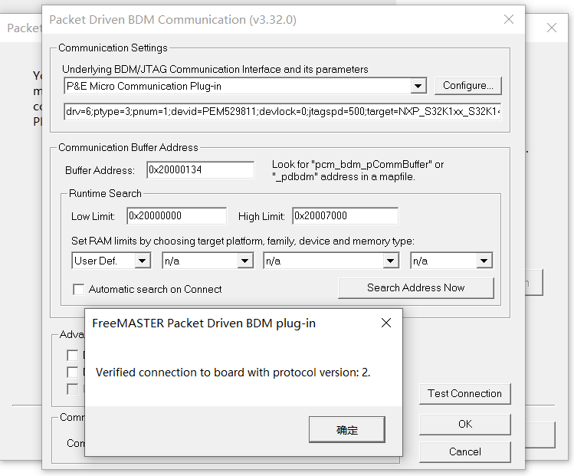574x476 pixels.
Task: Confirm settings with the OK button
Action: [464, 425]
